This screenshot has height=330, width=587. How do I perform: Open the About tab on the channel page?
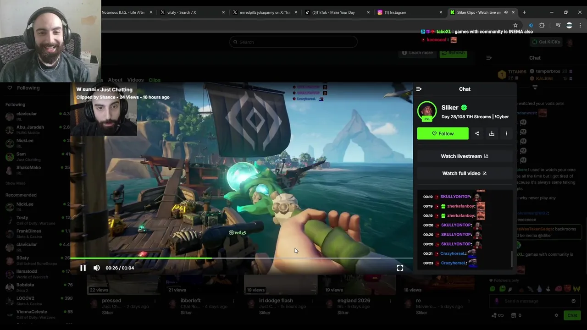point(115,80)
